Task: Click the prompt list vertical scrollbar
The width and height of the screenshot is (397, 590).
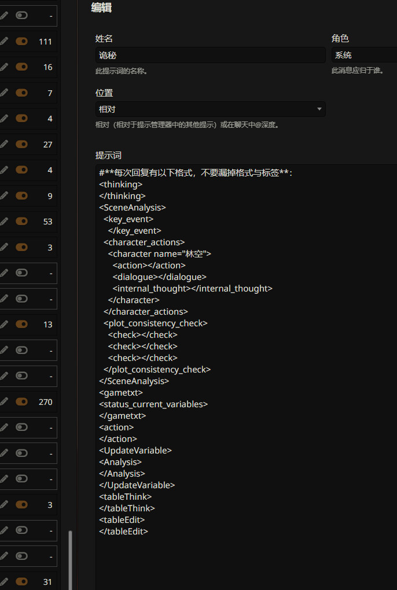Action: (70, 560)
